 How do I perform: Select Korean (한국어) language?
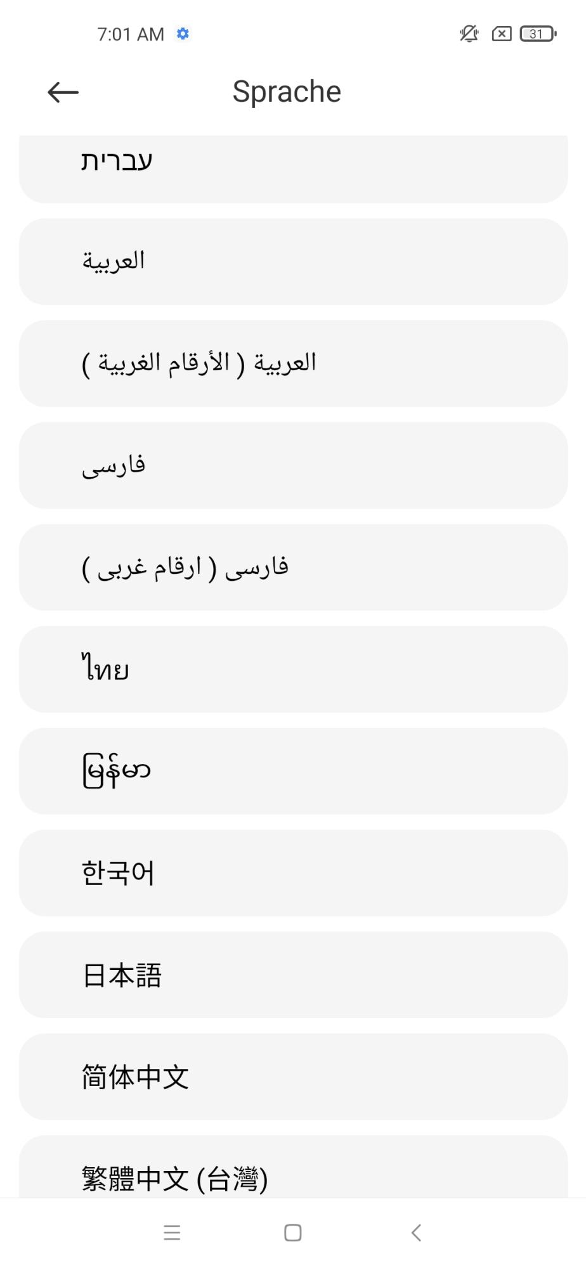(x=293, y=873)
